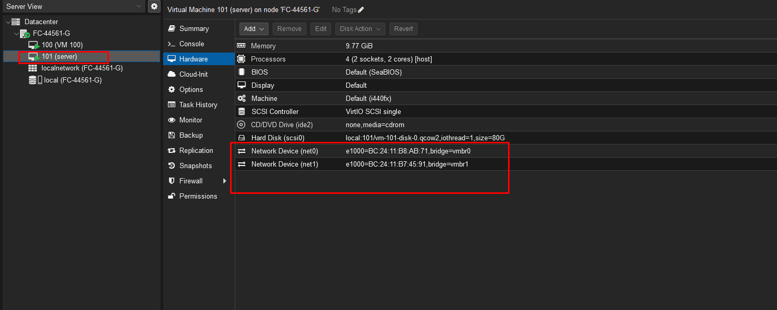The width and height of the screenshot is (777, 310).
Task: Collapse the FC-44561-G node arrow
Action: (x=16, y=34)
